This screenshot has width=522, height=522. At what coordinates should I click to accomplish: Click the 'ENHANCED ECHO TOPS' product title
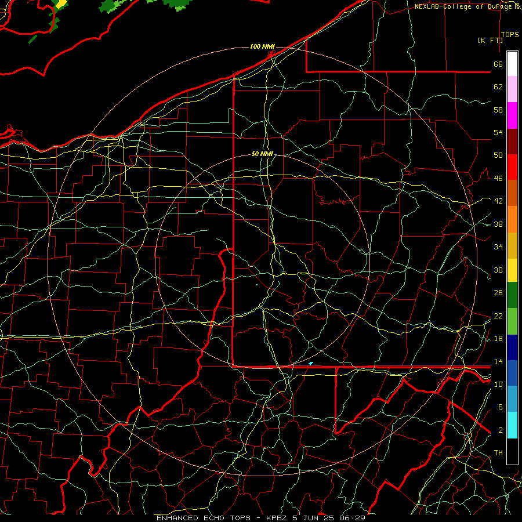[x=204, y=518]
